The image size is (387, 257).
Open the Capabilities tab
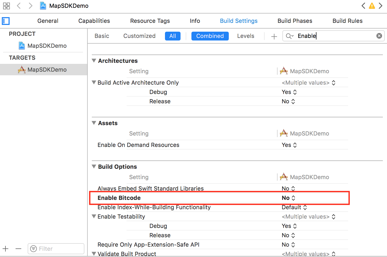pyautogui.click(x=94, y=21)
